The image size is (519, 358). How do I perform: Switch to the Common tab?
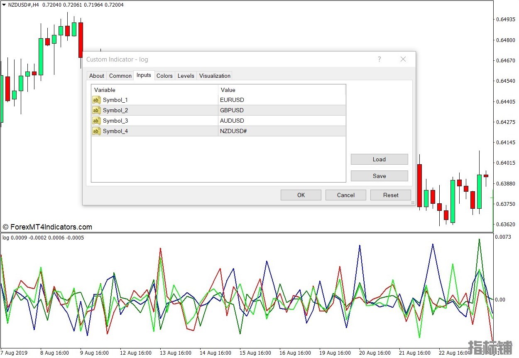120,76
